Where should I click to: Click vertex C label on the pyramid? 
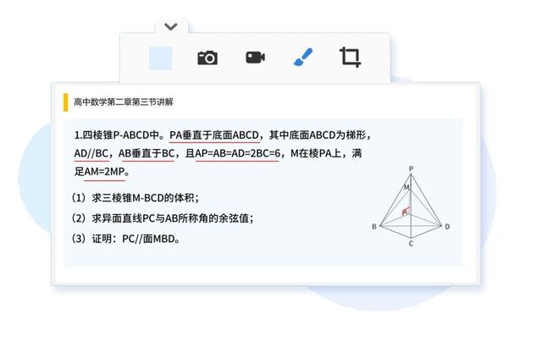pyautogui.click(x=411, y=244)
